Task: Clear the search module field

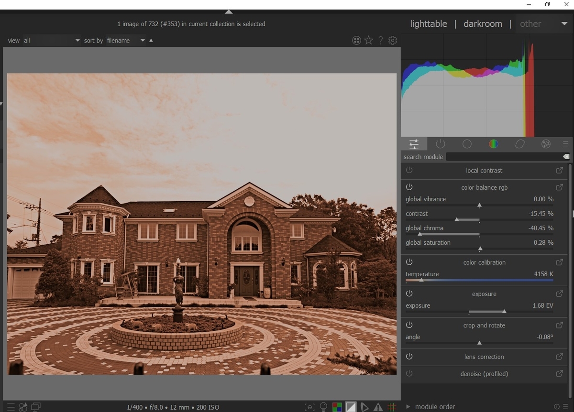Action: pos(566,157)
